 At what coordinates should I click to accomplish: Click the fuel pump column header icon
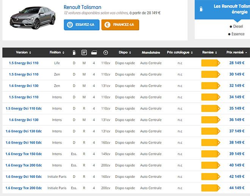tap(74, 52)
